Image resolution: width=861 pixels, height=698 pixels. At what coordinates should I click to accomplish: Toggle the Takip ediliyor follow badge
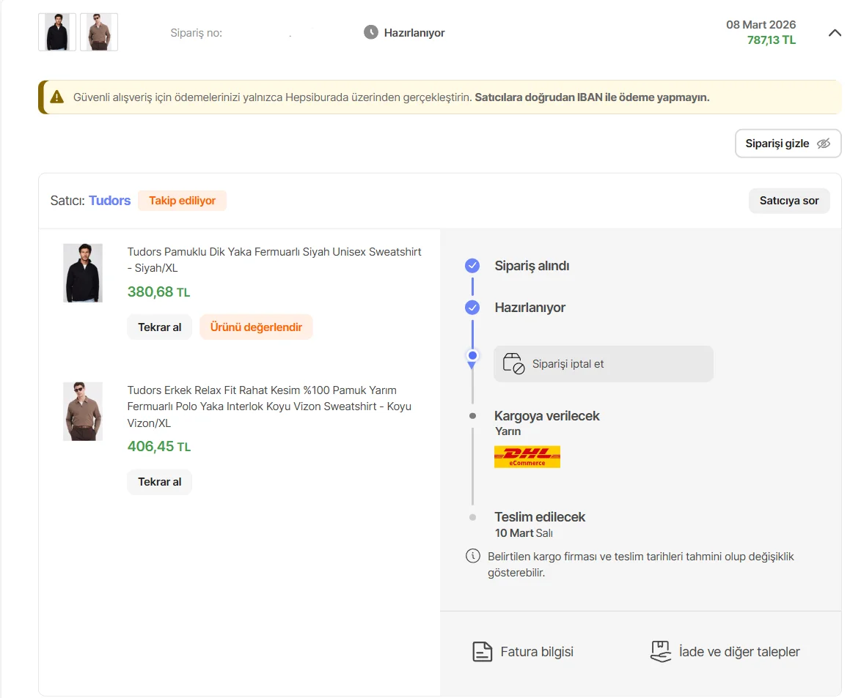[182, 201]
